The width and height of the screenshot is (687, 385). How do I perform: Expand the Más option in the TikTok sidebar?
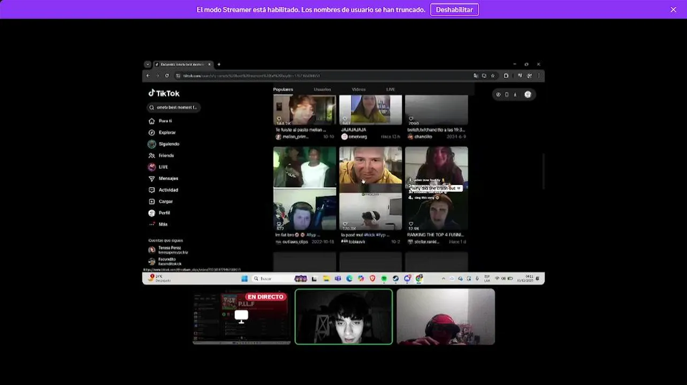coord(158,225)
